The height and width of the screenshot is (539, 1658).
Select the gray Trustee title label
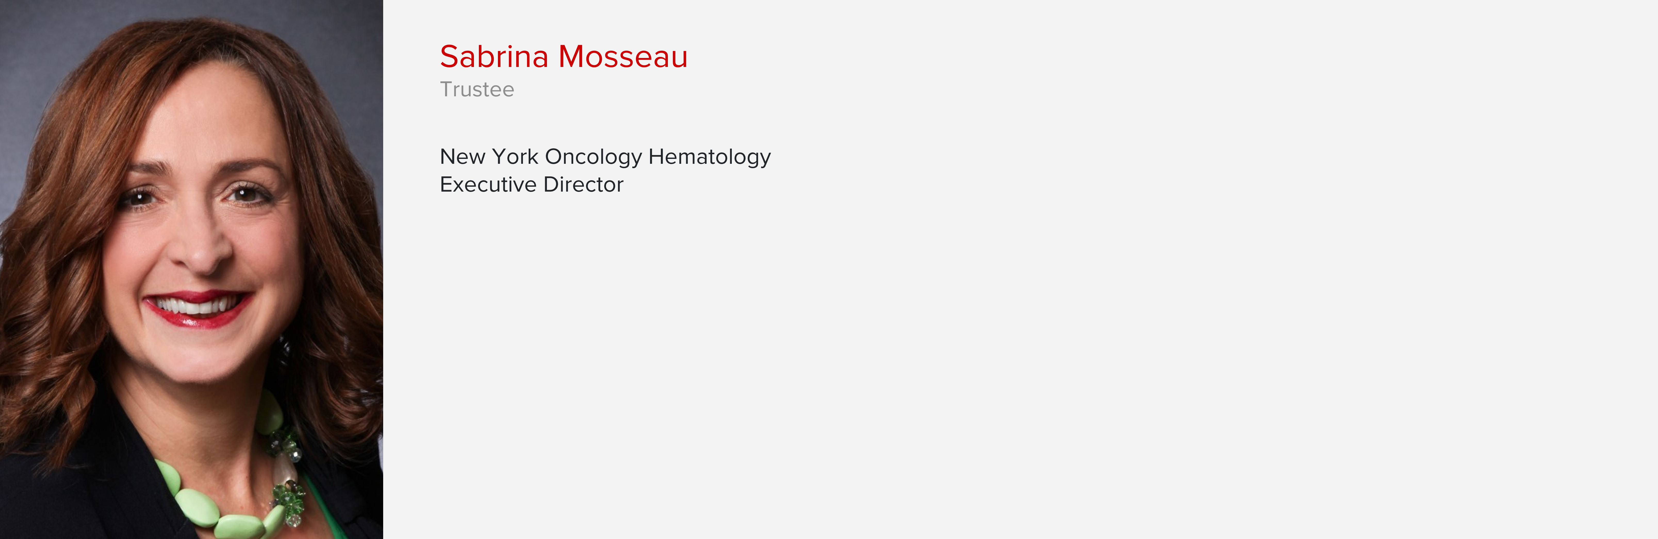tap(477, 89)
